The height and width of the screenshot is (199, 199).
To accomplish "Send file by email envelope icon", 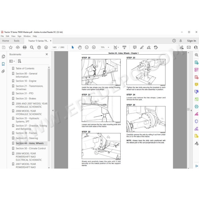I will [189, 47].
